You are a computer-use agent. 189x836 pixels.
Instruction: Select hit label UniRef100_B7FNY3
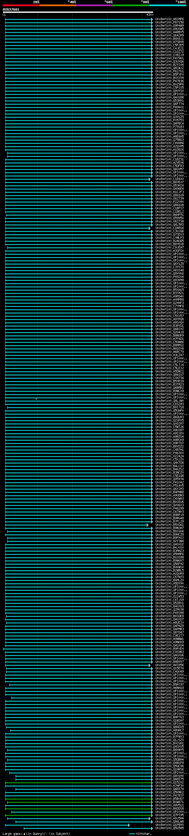coord(170,737)
